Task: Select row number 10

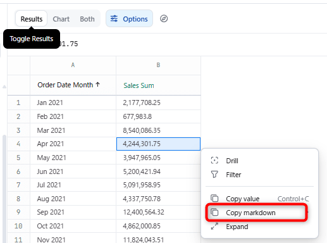Action: point(18,226)
